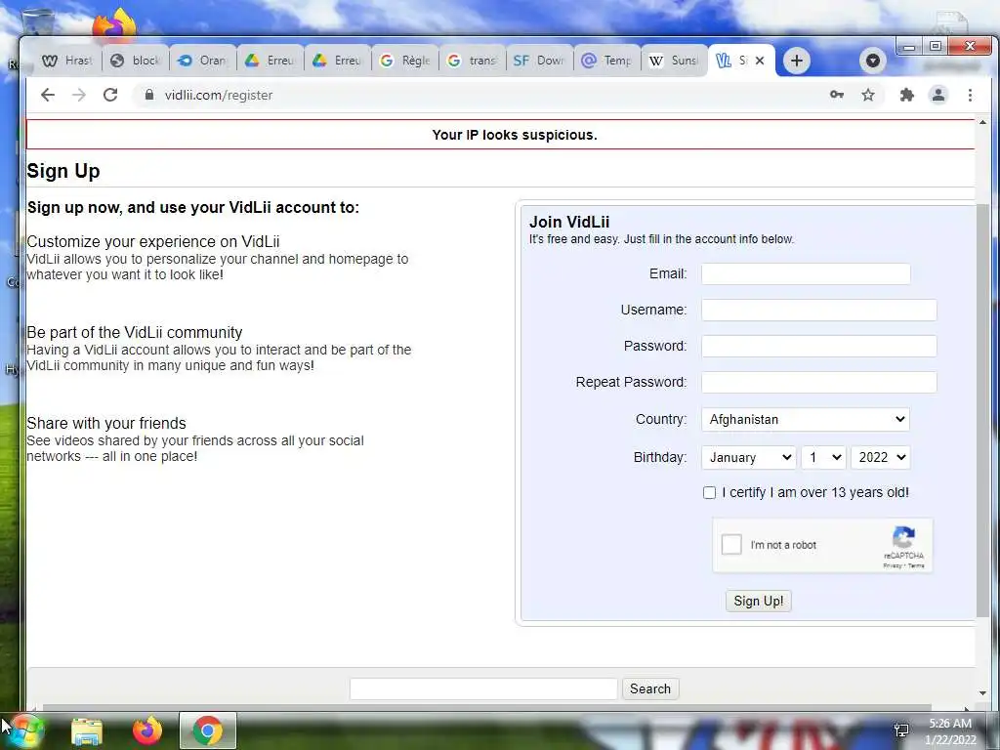Viewport: 1000px width, 750px height.
Task: Close the VidLii tab
Action: 760,61
